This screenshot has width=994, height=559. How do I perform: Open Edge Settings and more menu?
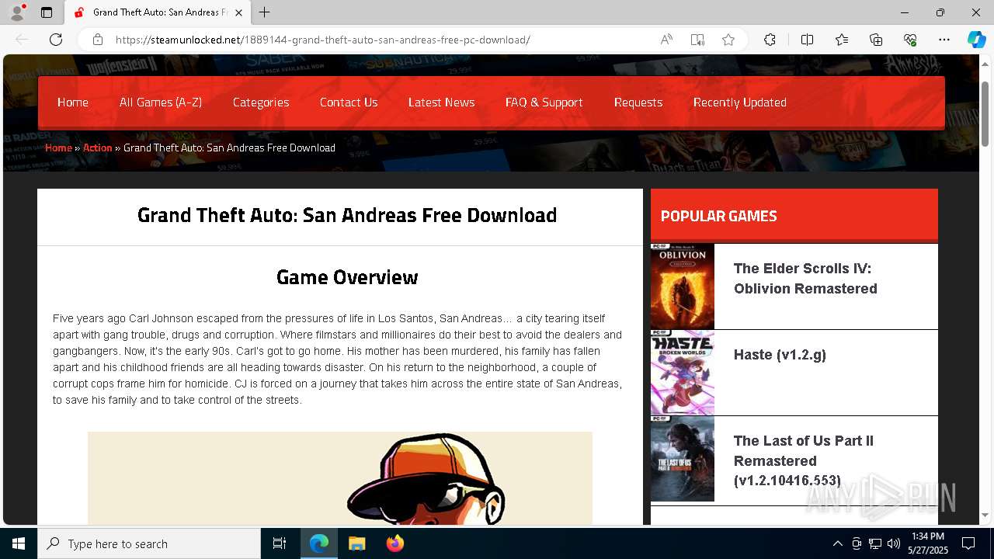(x=944, y=40)
